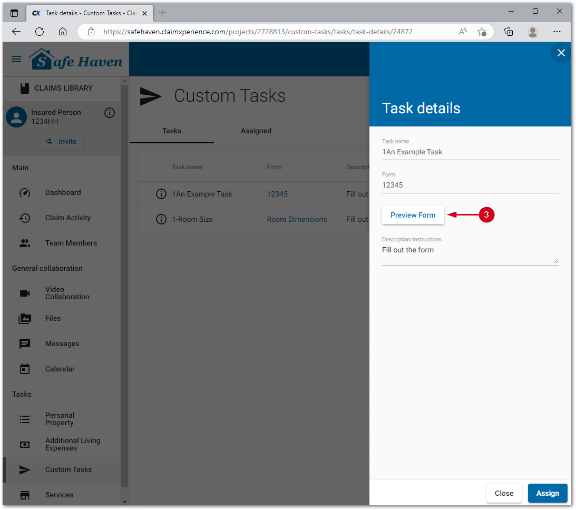Click the blue Assign button
Screen dimensions: 576x510
[x=548, y=494]
